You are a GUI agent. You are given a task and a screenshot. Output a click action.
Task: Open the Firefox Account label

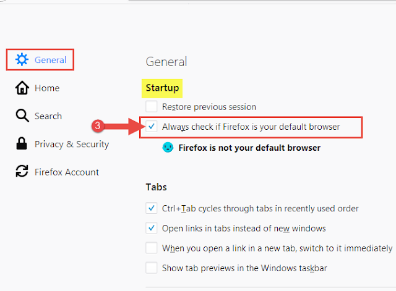67,172
